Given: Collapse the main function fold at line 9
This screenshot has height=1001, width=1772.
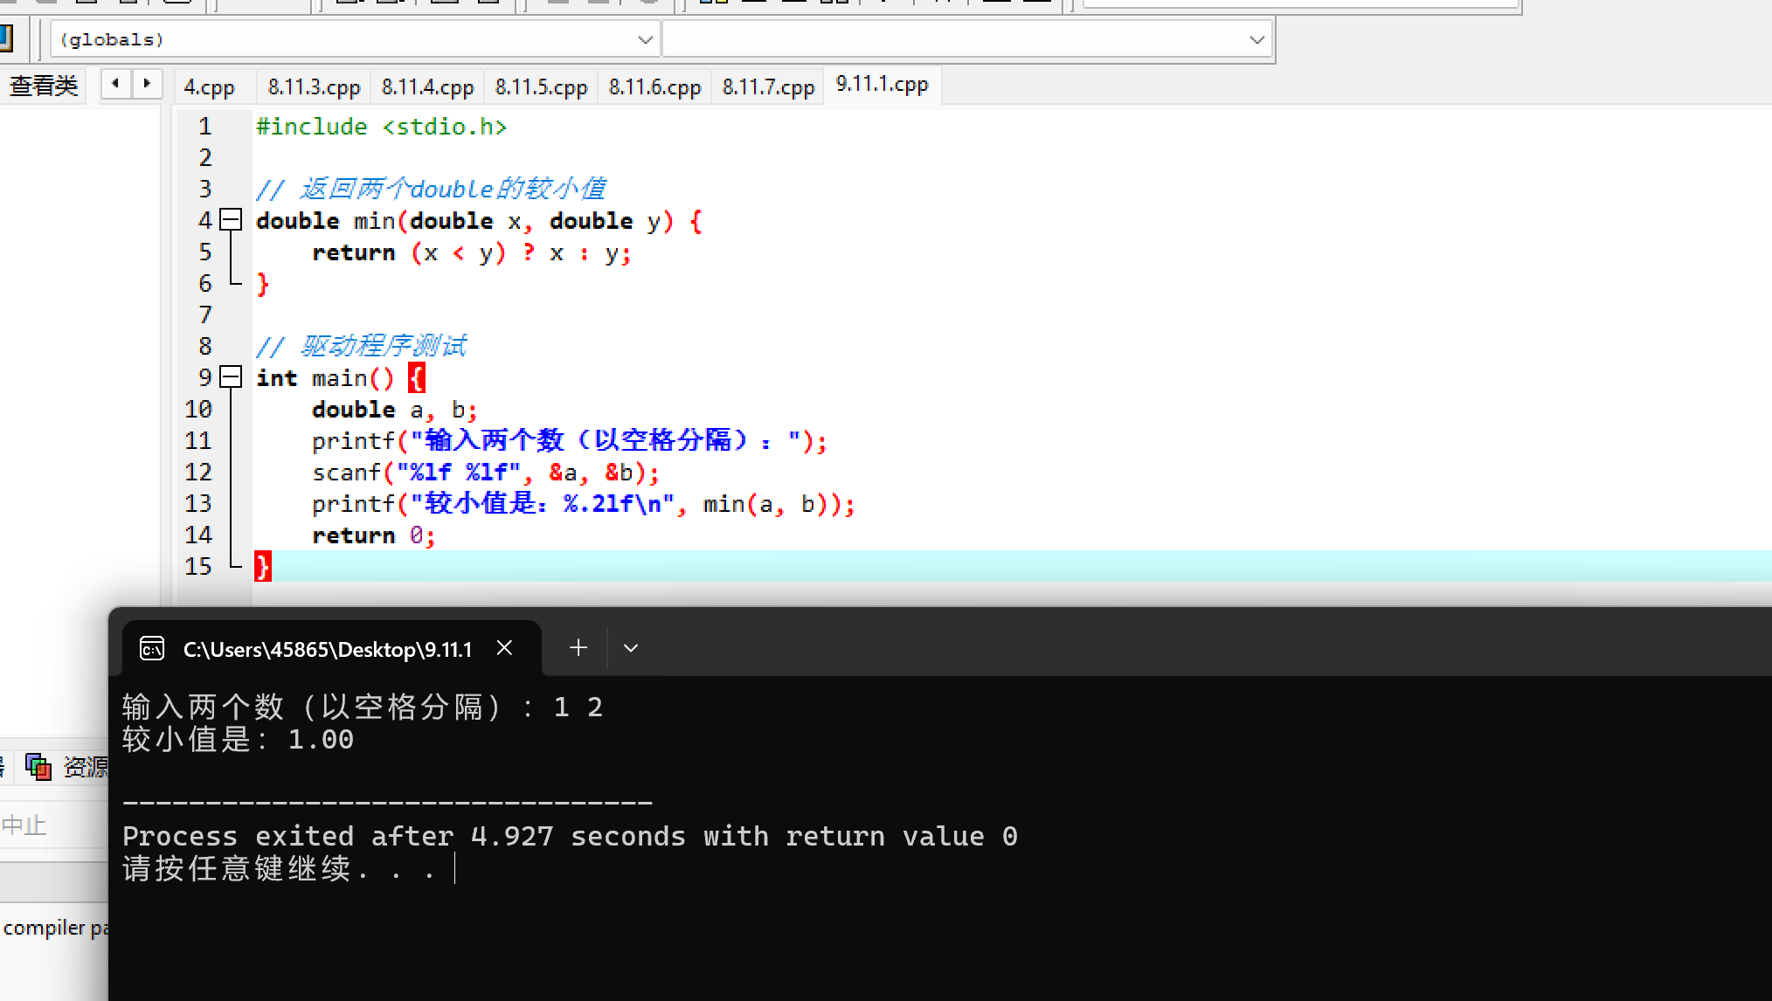Looking at the screenshot, I should (x=231, y=377).
